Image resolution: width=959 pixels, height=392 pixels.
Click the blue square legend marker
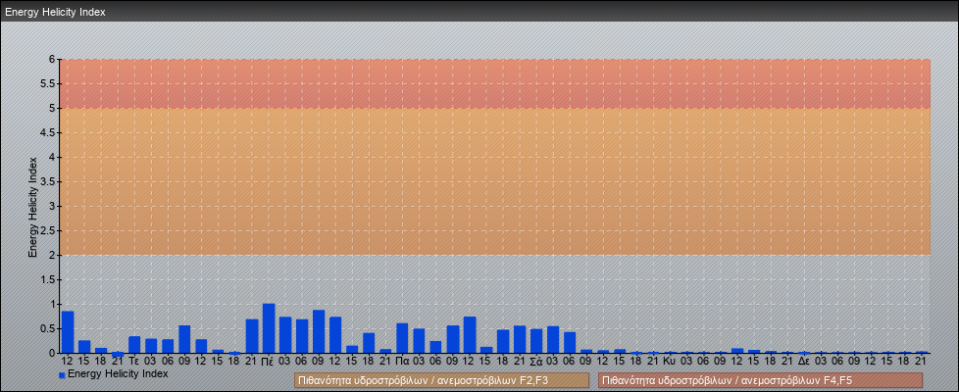(62, 375)
